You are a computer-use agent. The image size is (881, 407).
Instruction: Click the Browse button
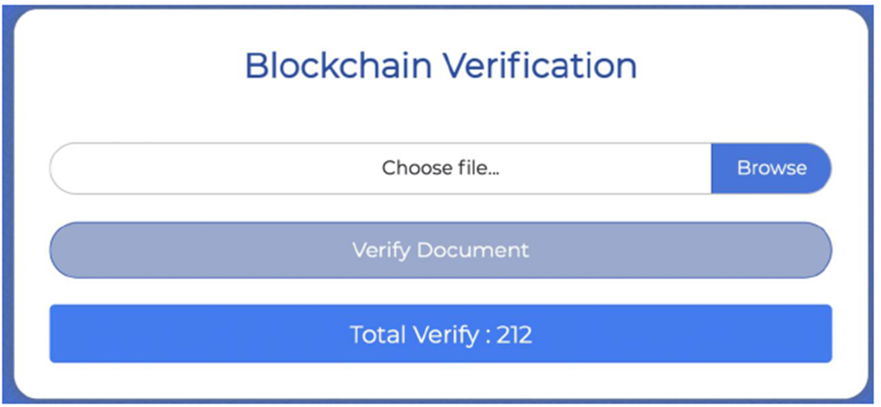[771, 168]
